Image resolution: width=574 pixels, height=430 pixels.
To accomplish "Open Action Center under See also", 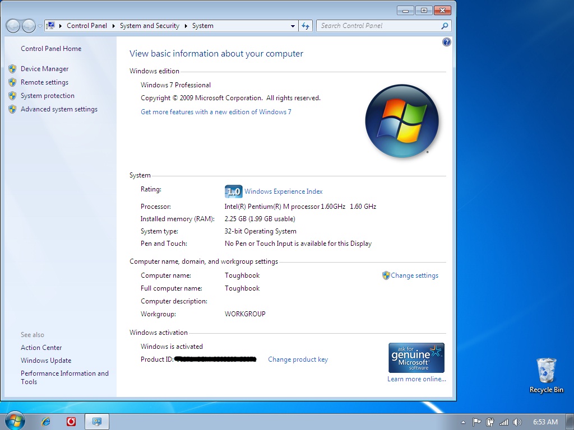I will 41,348.
